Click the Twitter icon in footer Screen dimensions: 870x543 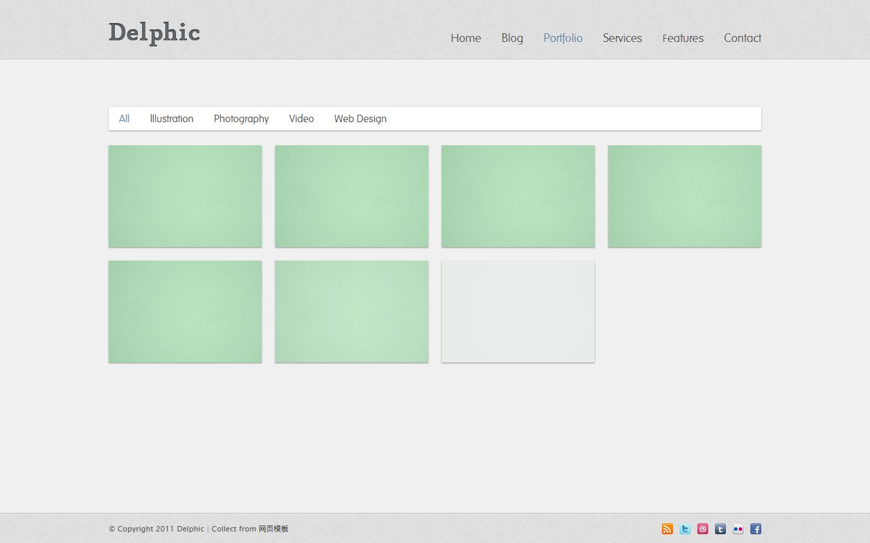685,529
